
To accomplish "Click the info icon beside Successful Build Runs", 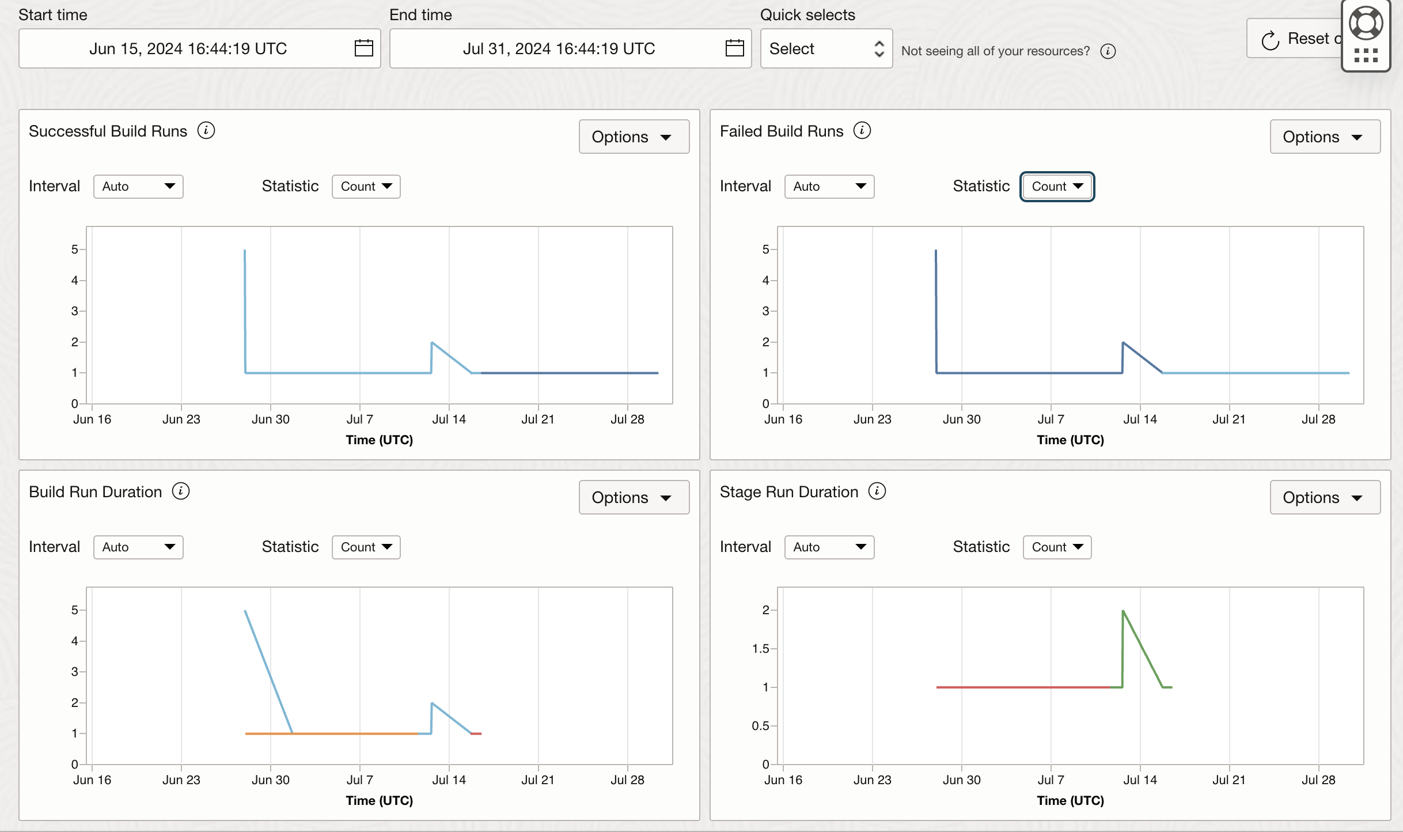I will click(x=207, y=131).
